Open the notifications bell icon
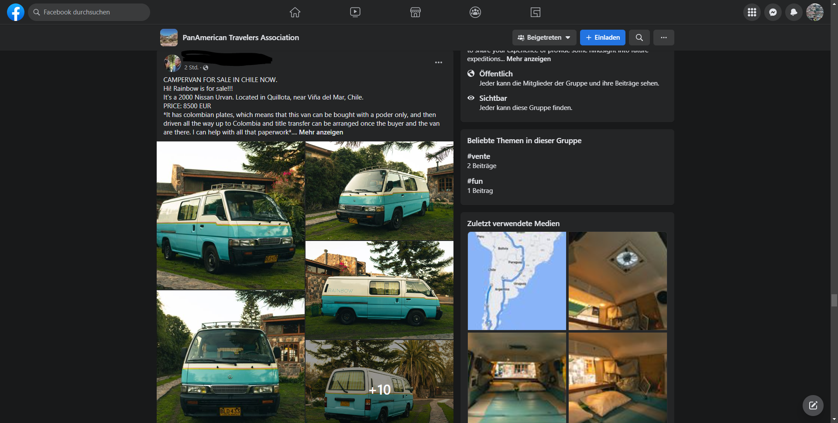Viewport: 838px width, 423px height. (794, 12)
